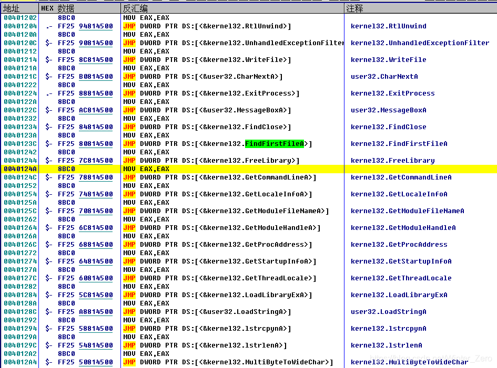Select JMP to kernel32.GetCommandLineA instruction
Image resolution: width=497 pixels, height=368 pixels.
(x=220, y=177)
